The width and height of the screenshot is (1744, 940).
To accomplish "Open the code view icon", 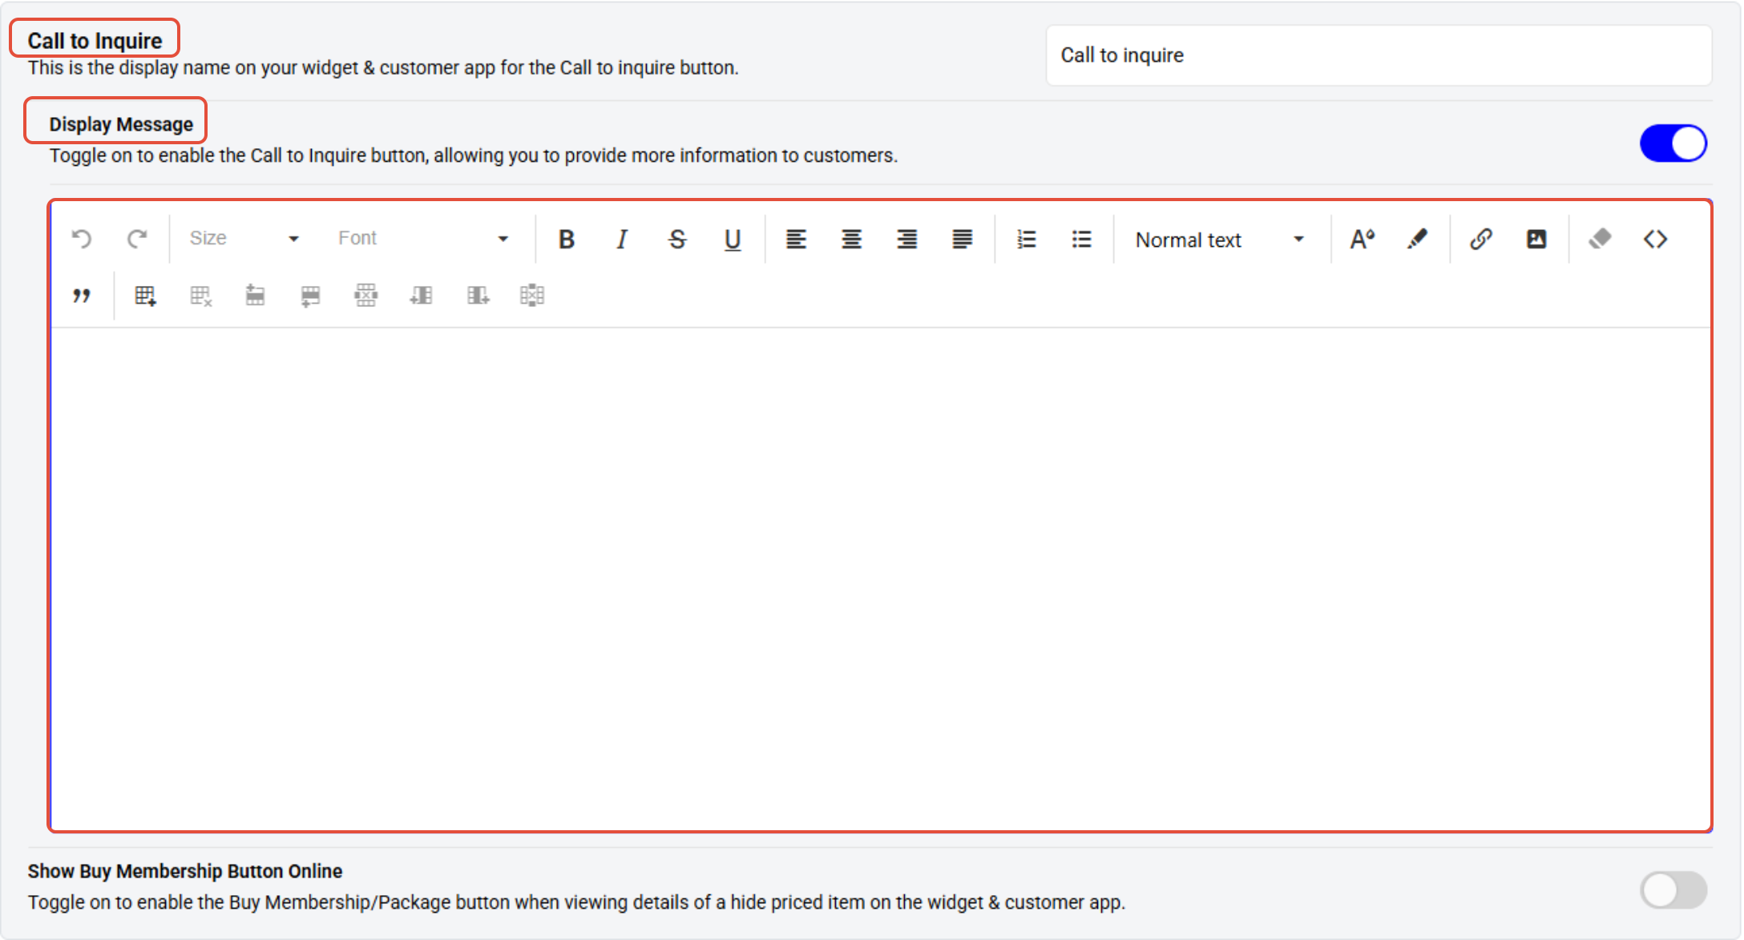I will pos(1655,239).
